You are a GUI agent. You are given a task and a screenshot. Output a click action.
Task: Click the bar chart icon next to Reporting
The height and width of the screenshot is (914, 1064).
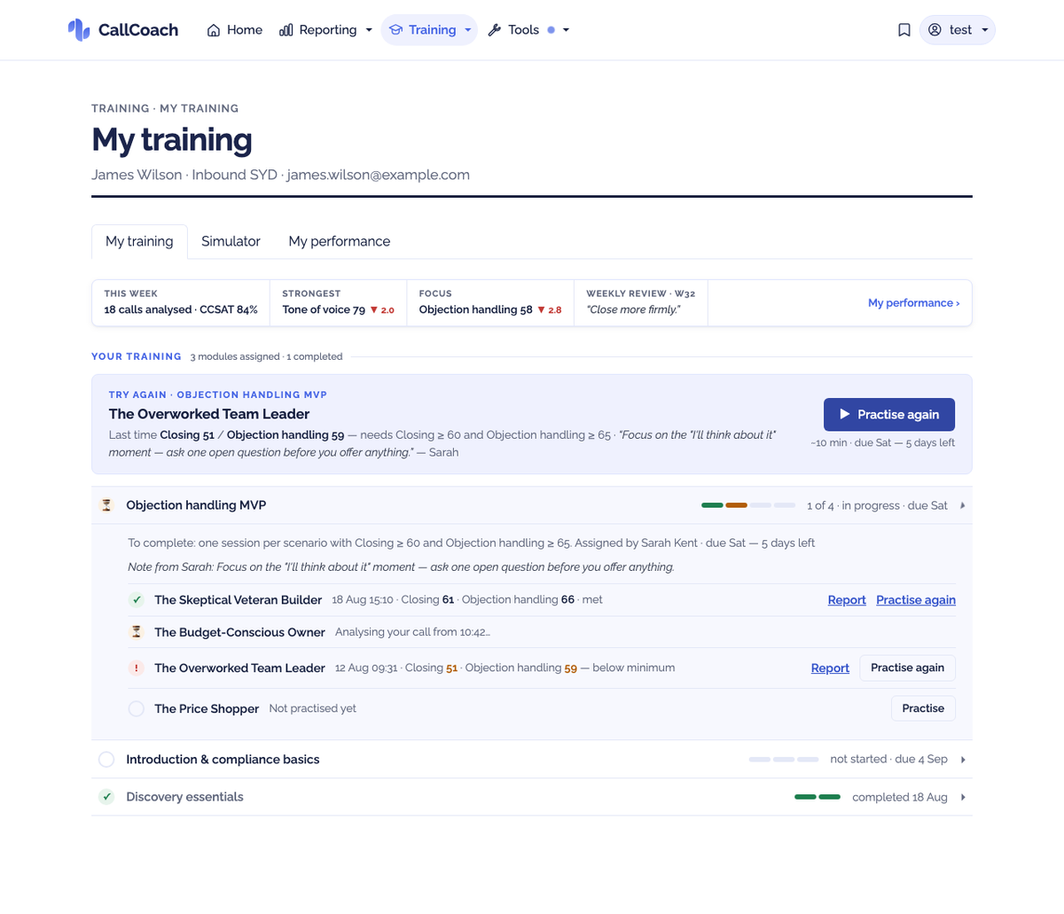point(286,30)
